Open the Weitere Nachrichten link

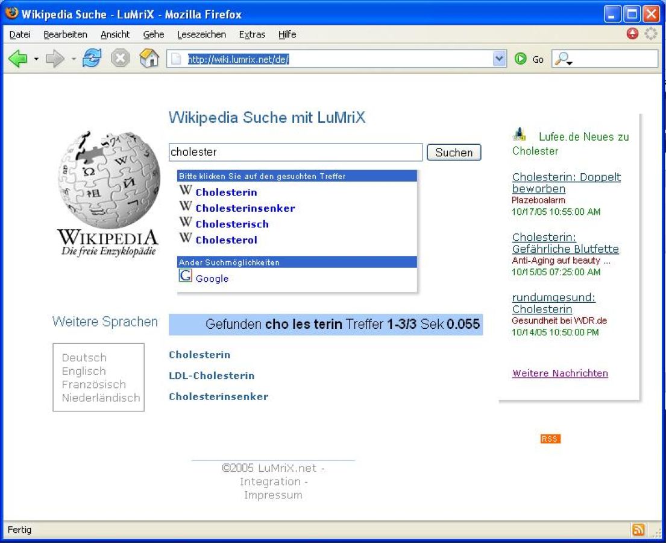tap(559, 373)
